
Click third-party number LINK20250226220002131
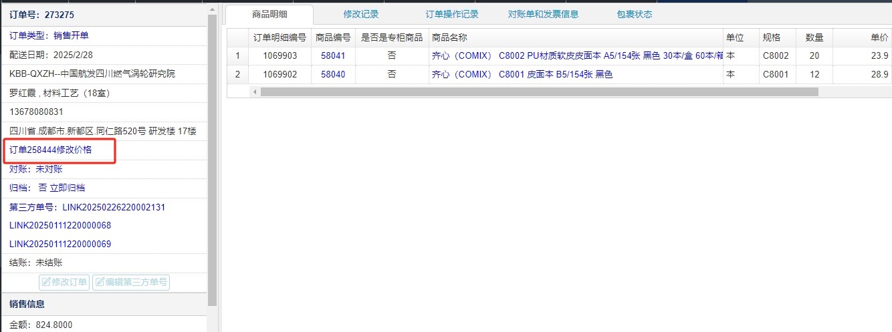click(x=114, y=207)
